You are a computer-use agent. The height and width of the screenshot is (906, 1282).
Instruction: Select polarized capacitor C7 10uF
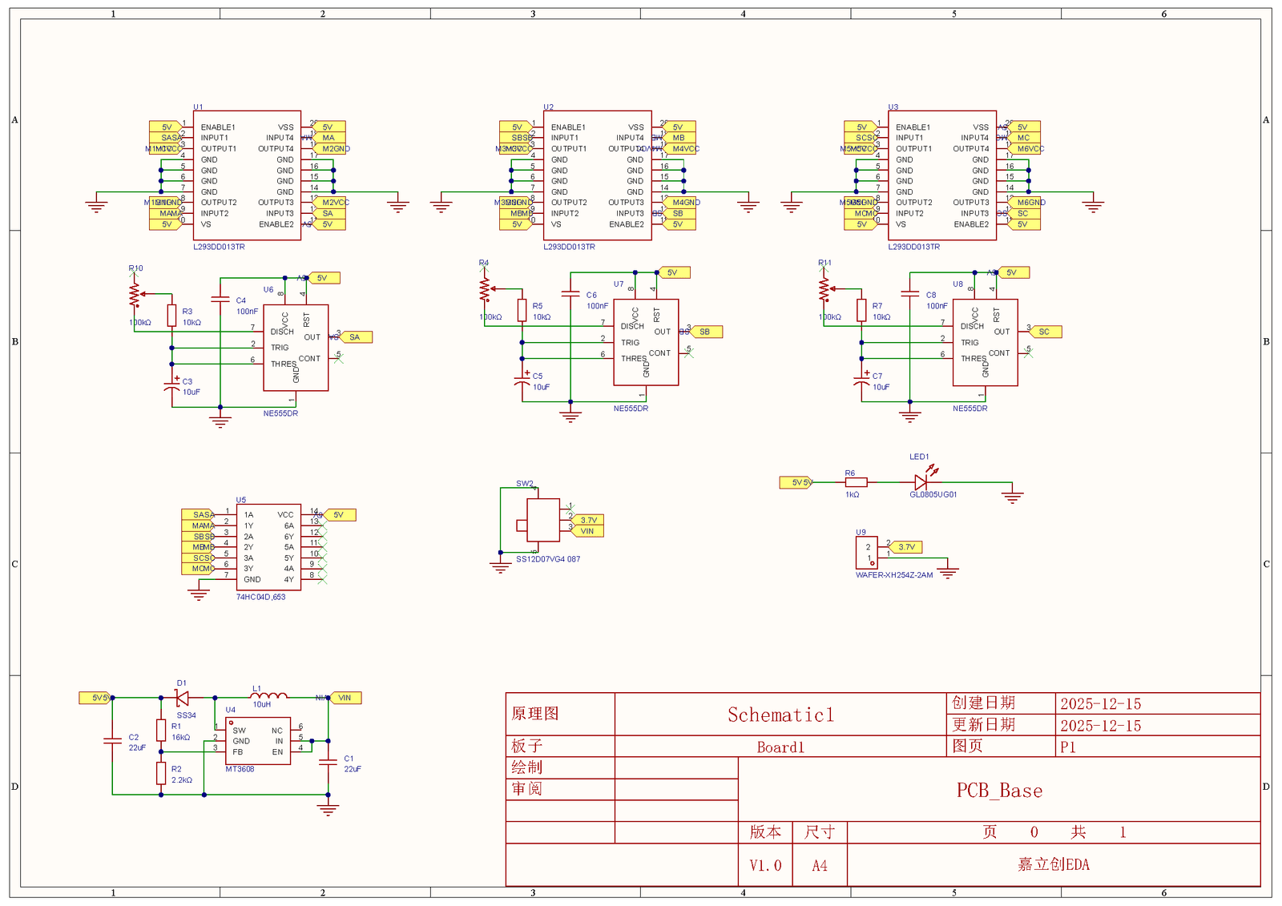(861, 381)
